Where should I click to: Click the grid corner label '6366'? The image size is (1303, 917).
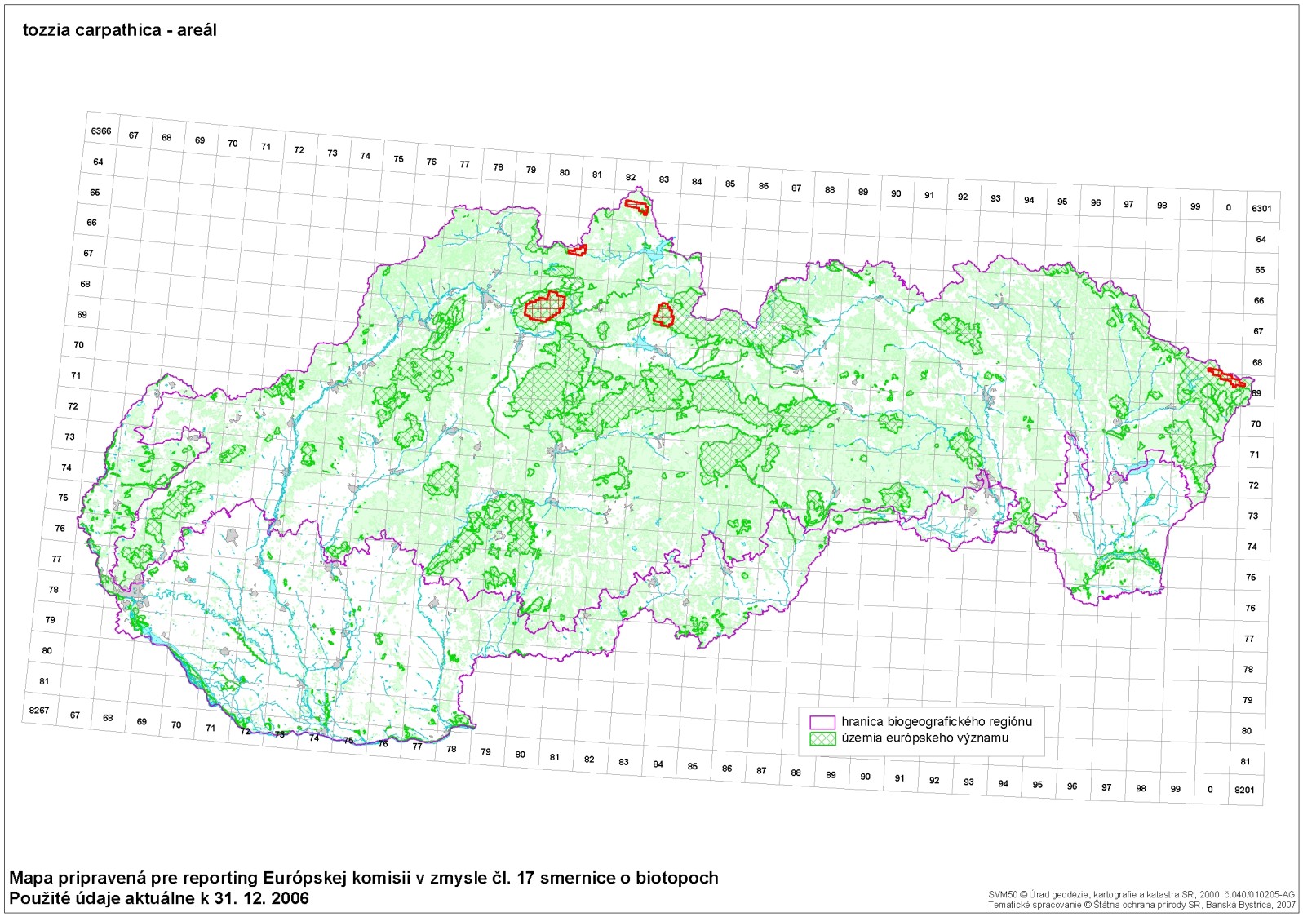101,131
